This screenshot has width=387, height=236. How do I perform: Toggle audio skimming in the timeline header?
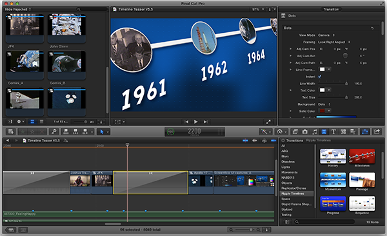click(255, 141)
